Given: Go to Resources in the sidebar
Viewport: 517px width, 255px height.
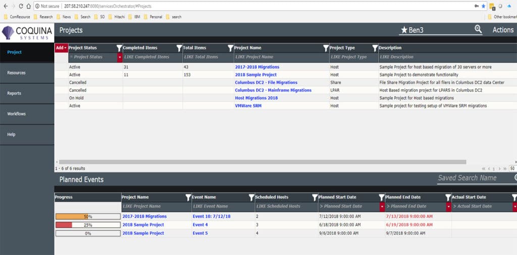Looking at the screenshot, I should pyautogui.click(x=27, y=73).
